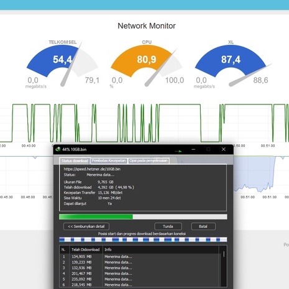Click the remaining time 10 men 24 det

click(x=109, y=198)
